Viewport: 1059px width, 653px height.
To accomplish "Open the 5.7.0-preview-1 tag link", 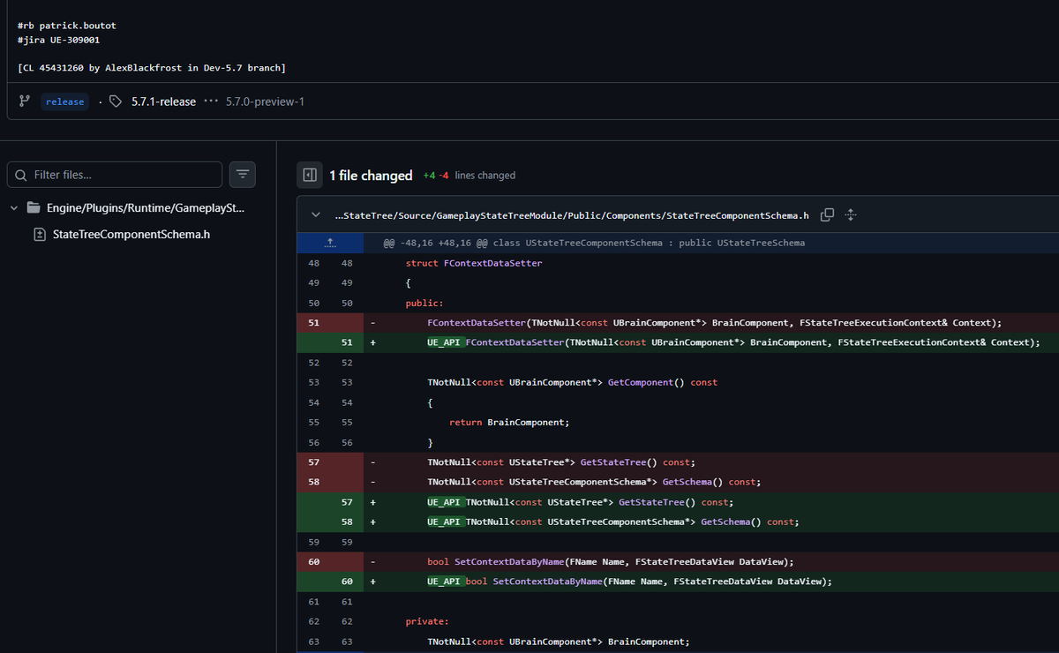I will [x=265, y=101].
